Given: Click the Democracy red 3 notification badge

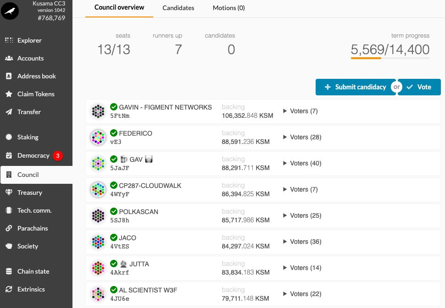Looking at the screenshot, I should [x=58, y=155].
